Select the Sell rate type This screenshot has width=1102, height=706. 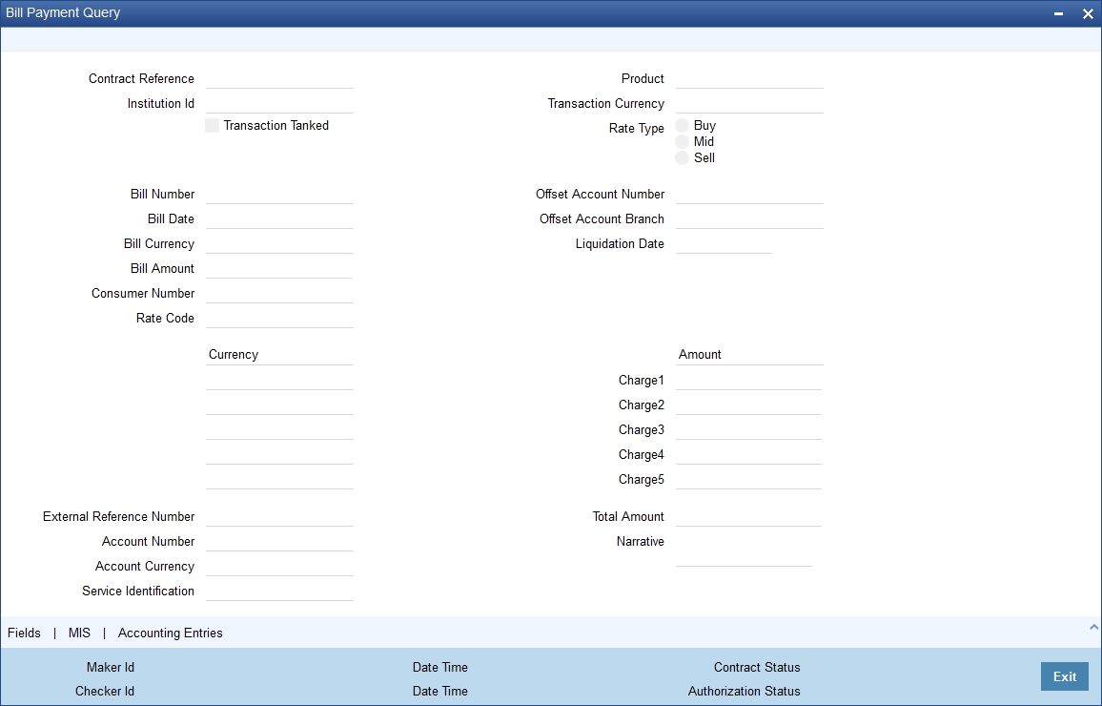[x=683, y=158]
